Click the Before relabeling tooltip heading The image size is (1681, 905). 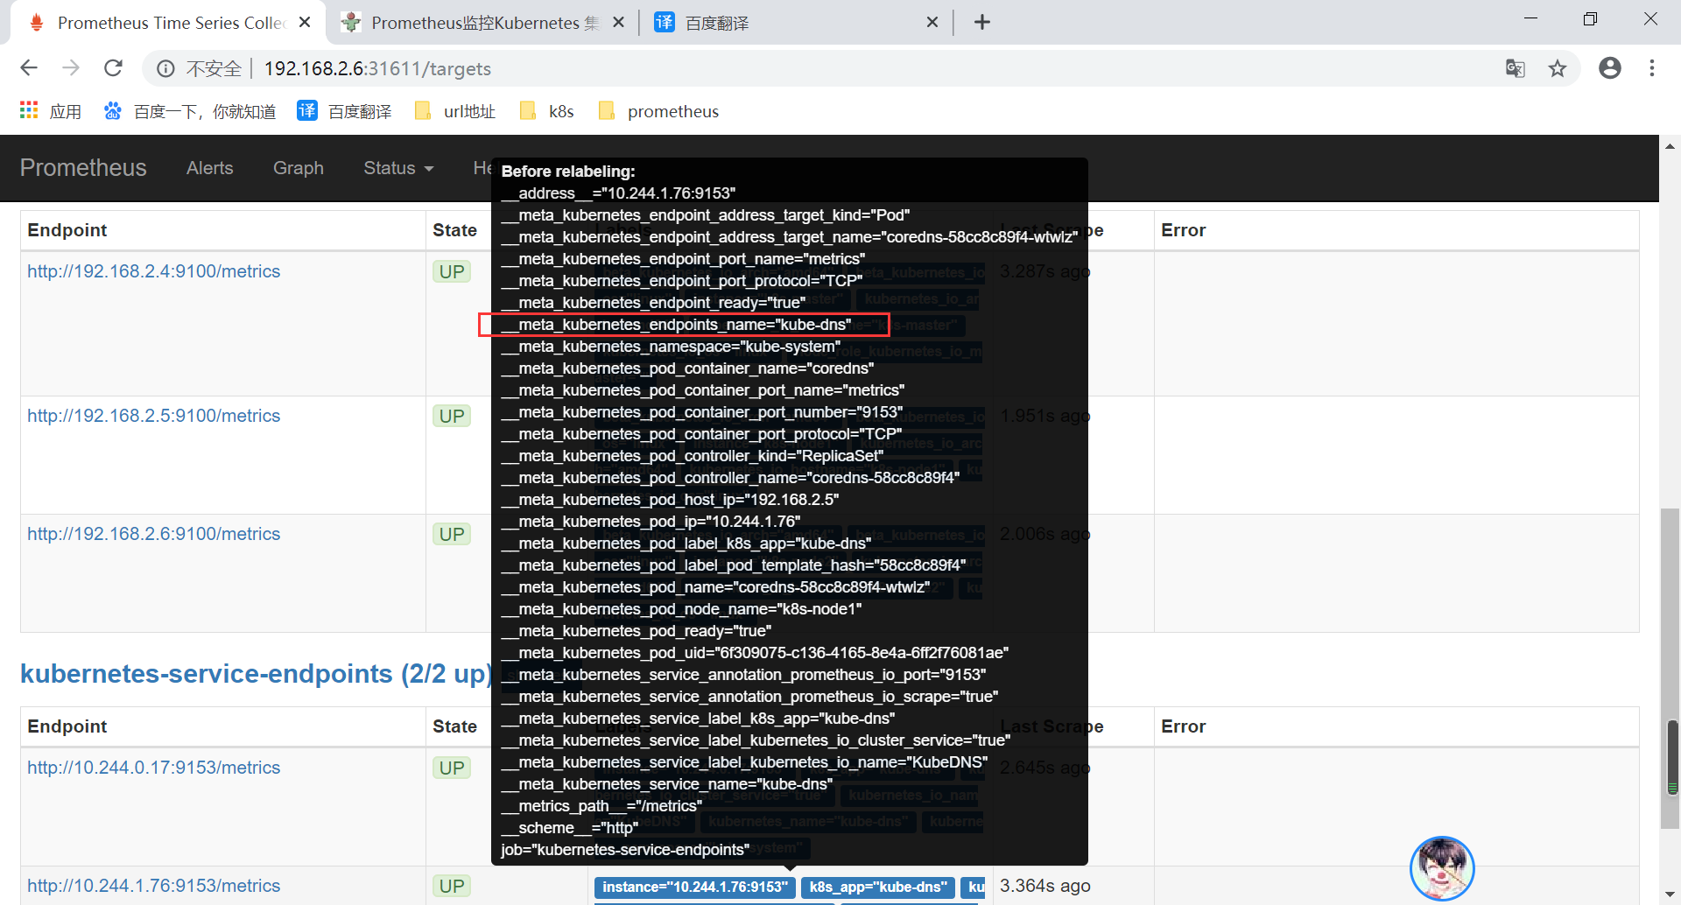[568, 172]
